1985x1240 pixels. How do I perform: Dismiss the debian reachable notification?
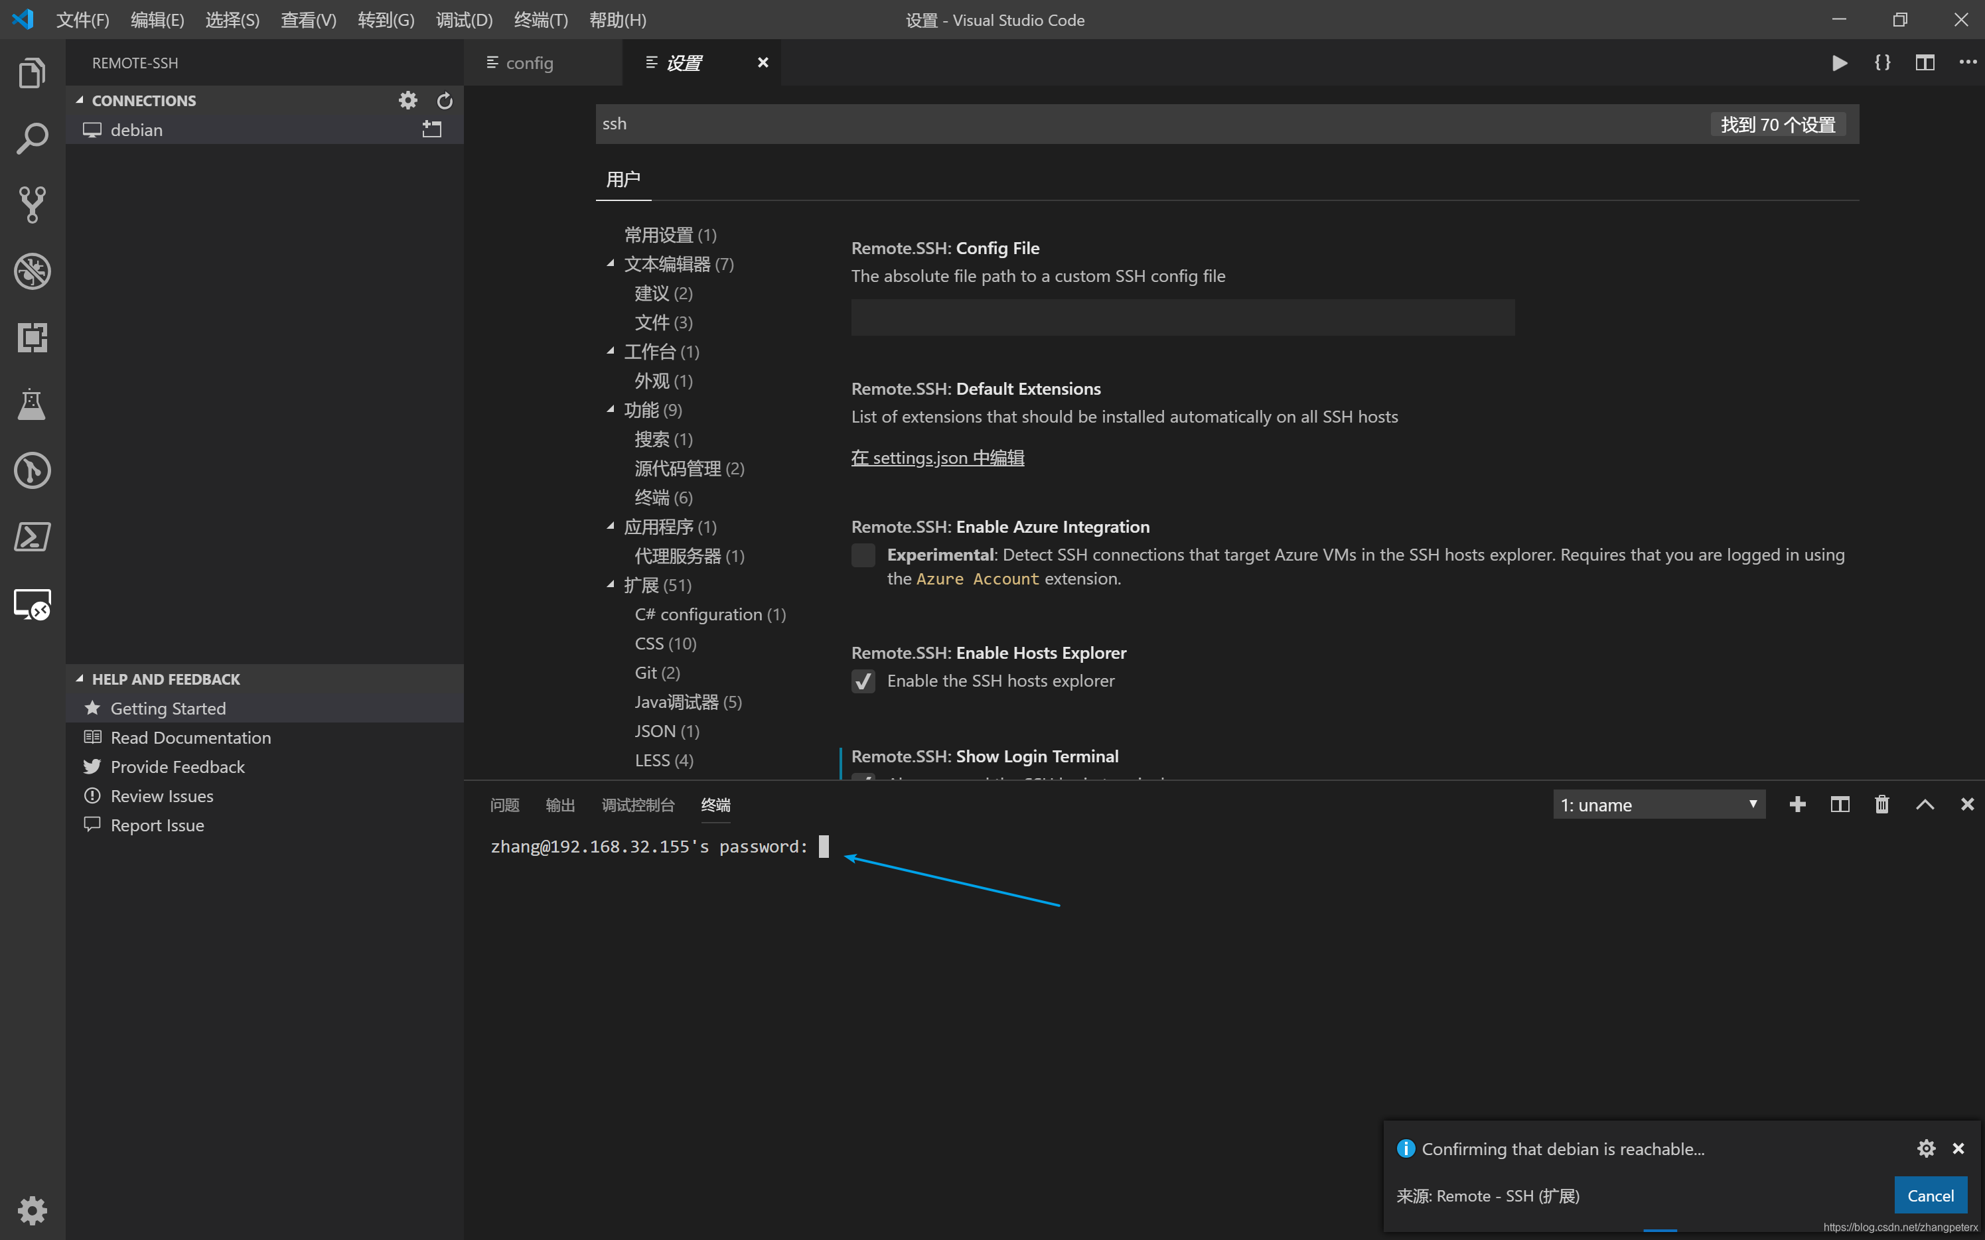[1958, 1148]
